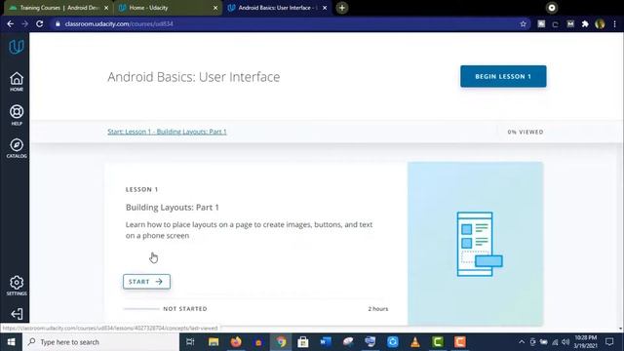Open the Windows Start menu

[11, 342]
